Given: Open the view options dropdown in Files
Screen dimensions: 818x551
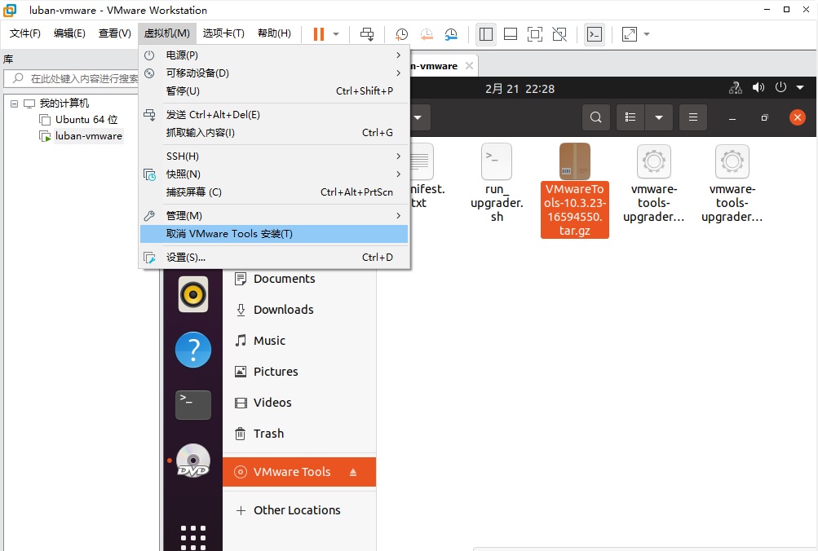Looking at the screenshot, I should coord(659,117).
